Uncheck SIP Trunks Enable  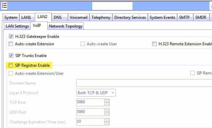tap(11, 55)
